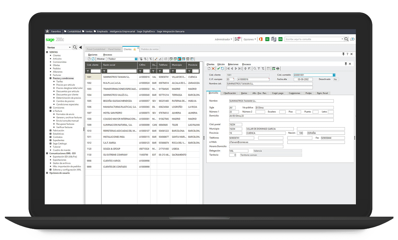The height and width of the screenshot is (240, 398).
Task: Toggle the Desactivado field for the client
Action: (335, 79)
